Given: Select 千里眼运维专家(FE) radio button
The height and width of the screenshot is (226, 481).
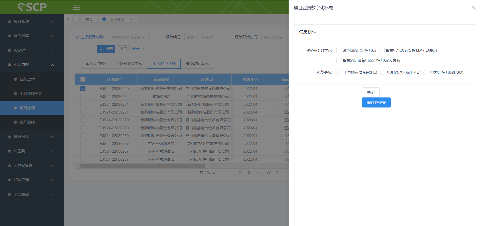Looking at the screenshot, I should click(339, 72).
